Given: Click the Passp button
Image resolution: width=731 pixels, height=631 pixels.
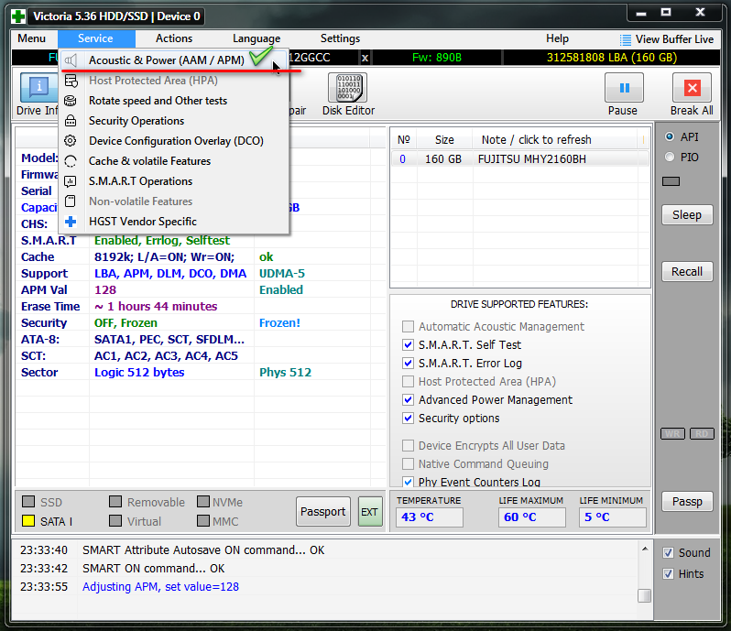Looking at the screenshot, I should tap(687, 502).
